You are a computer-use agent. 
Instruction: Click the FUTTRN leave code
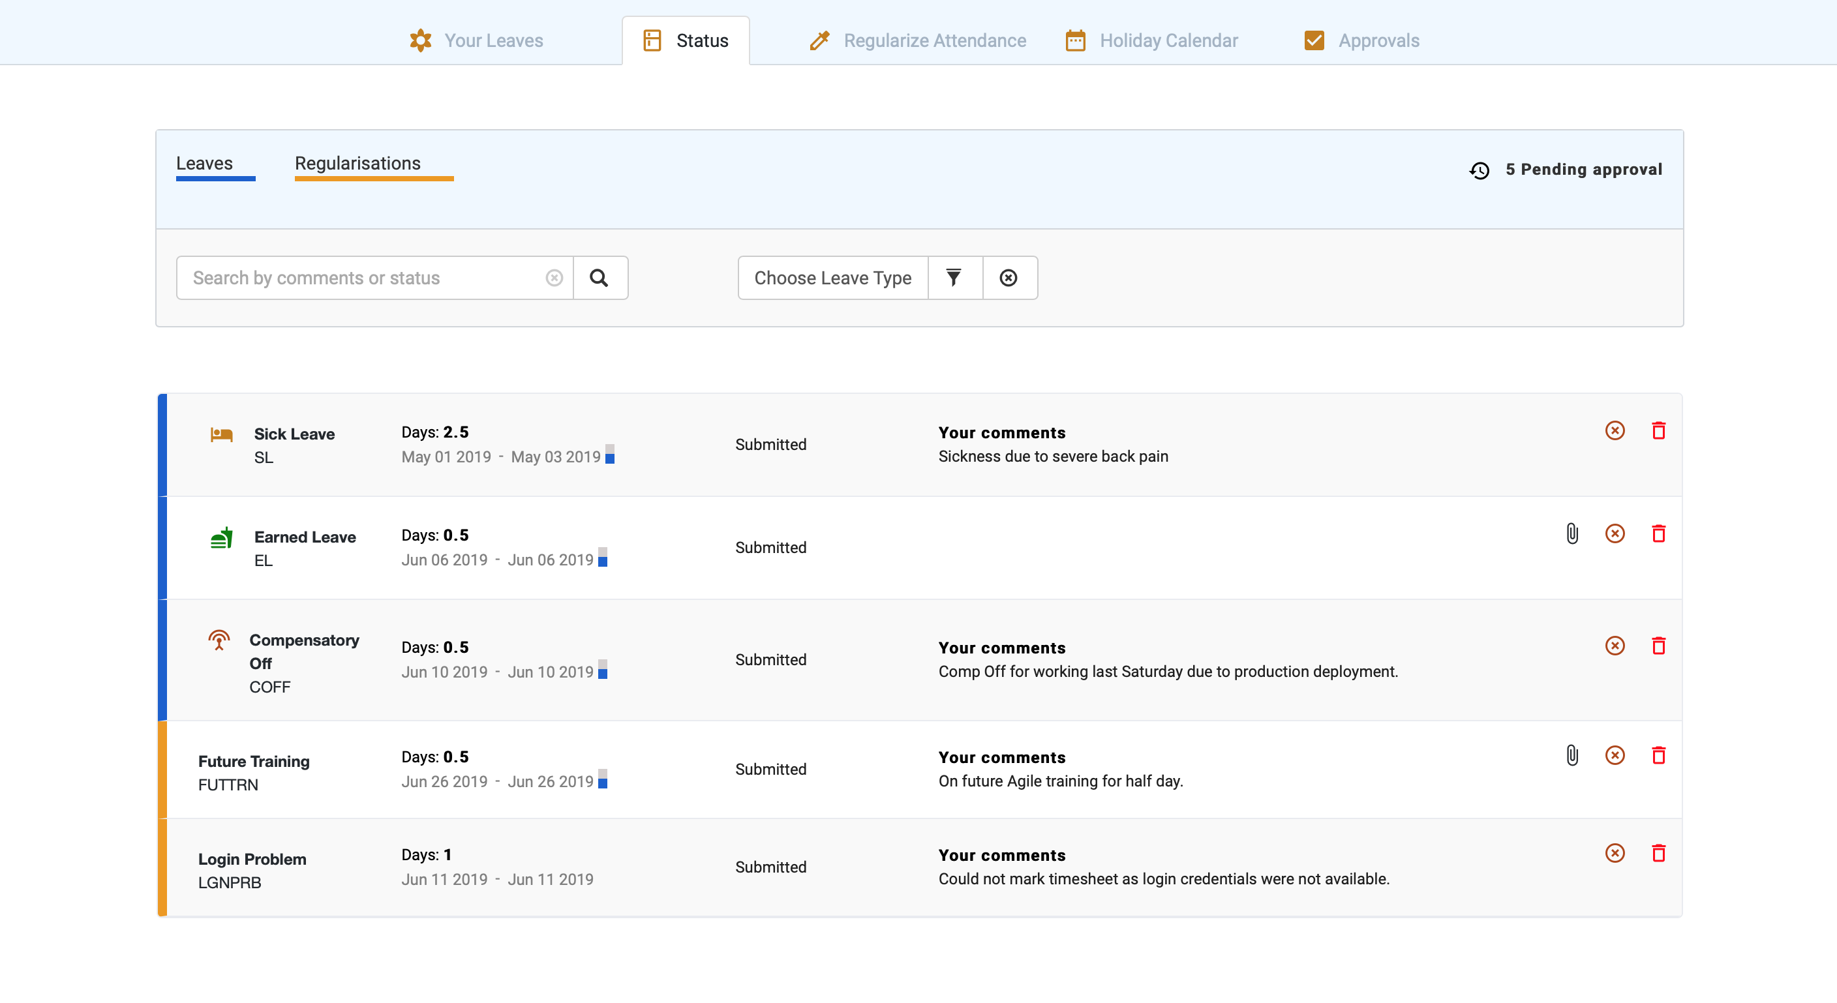(228, 785)
